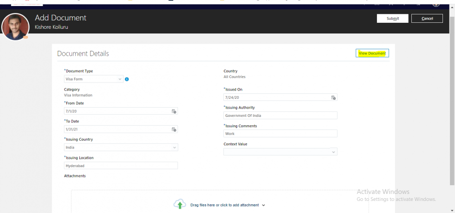Screen dimensions: 455x213
Task: Open the To Date calendar picker
Action: tap(174, 129)
